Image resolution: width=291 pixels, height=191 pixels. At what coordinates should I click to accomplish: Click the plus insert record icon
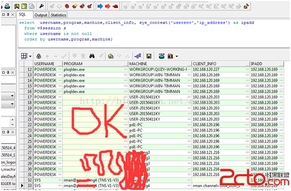(47, 56)
